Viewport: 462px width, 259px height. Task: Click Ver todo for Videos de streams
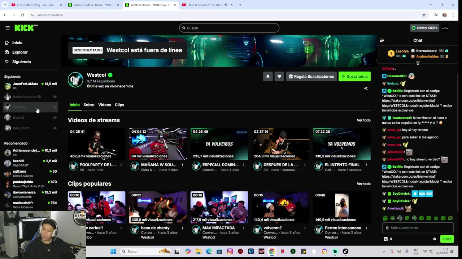(363, 120)
